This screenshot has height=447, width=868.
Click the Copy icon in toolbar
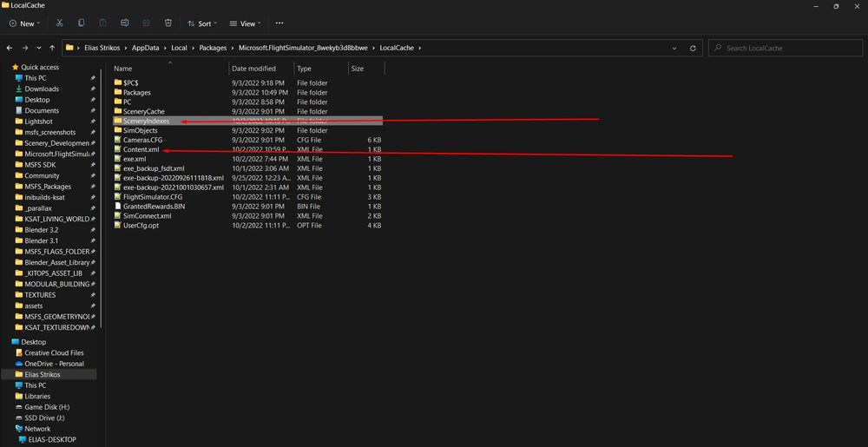(82, 23)
